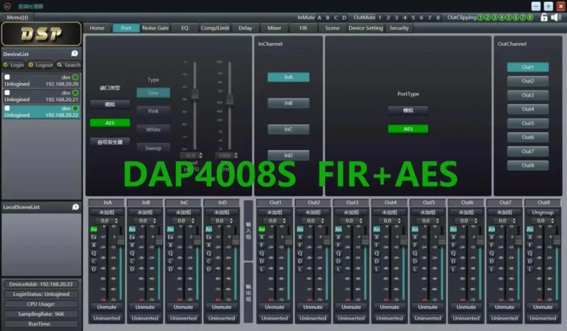Click the speaker icon in the title bar
Screen dimensions: 567x331
[556, 17]
